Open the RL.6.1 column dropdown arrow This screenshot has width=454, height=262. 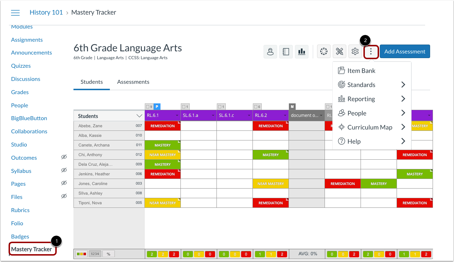coord(177,115)
